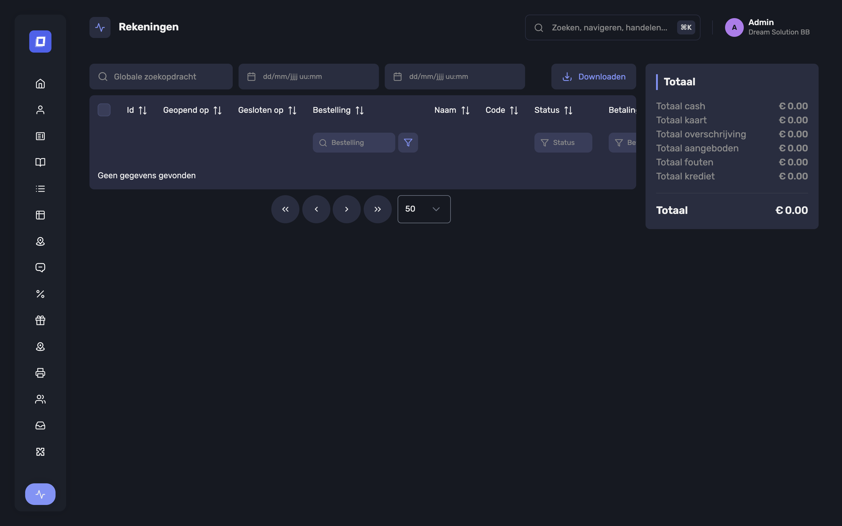The image size is (842, 526).
Task: Open the Admin account menu
Action: 767,27
